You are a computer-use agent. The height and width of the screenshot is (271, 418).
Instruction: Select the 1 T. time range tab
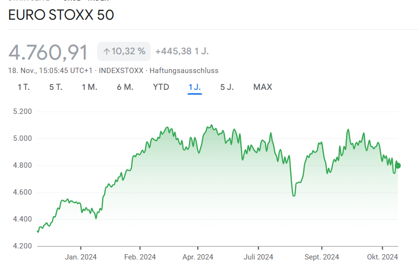[24, 87]
